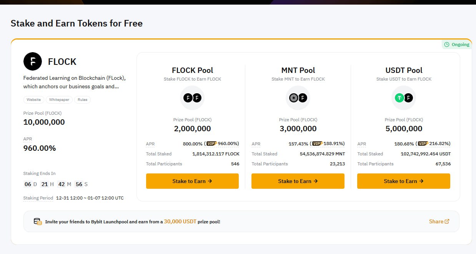The width and height of the screenshot is (476, 254).
Task: Click the VIP badge in USDT Pool APR
Action: click(423, 143)
